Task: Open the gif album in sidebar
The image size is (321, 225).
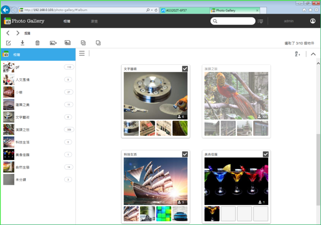Action: point(38,67)
